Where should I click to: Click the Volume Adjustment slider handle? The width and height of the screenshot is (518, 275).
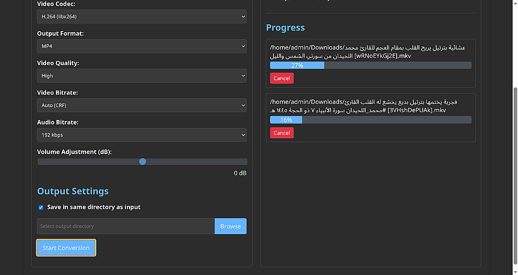point(142,162)
